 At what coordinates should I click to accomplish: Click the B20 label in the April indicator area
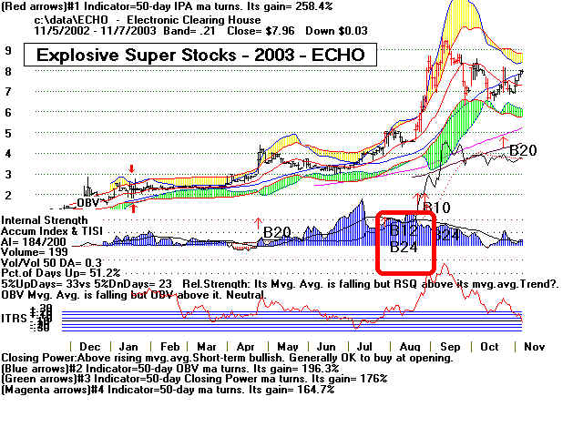(278, 232)
